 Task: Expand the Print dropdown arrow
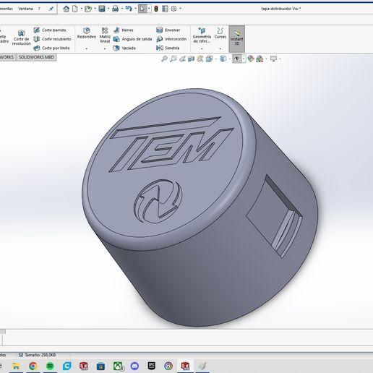click(x=122, y=9)
